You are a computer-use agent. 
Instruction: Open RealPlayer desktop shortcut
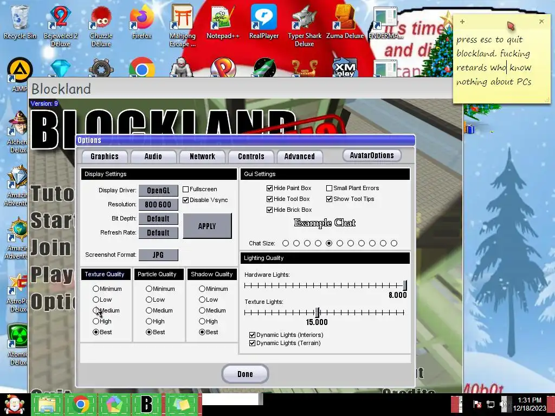(264, 22)
